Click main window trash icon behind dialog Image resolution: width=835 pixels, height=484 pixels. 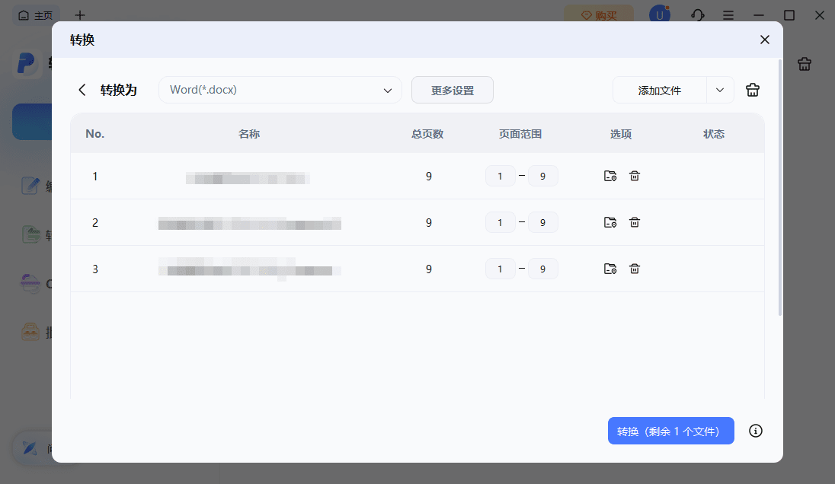804,65
